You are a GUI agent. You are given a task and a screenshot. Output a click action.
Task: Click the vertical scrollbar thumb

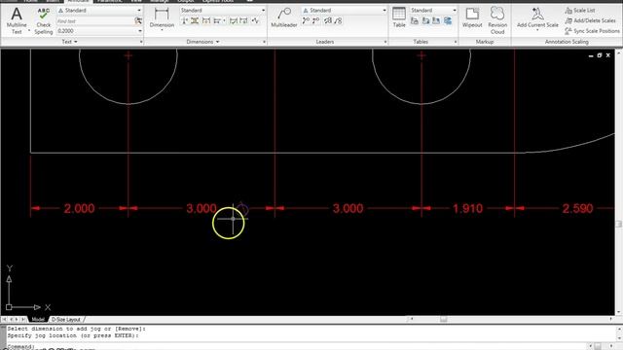pos(619,225)
